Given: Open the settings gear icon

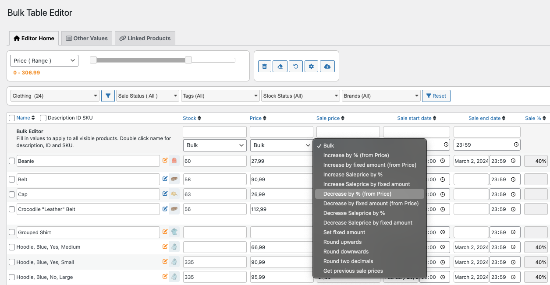Looking at the screenshot, I should [312, 66].
